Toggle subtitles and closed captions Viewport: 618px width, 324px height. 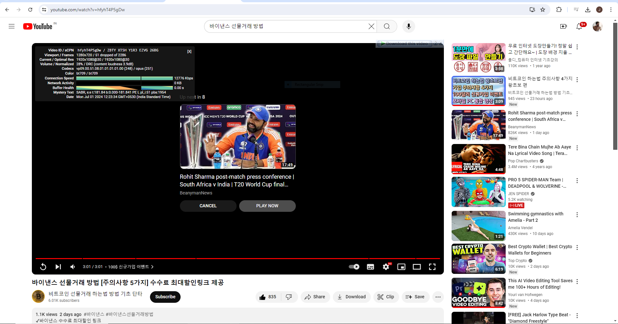(370, 267)
